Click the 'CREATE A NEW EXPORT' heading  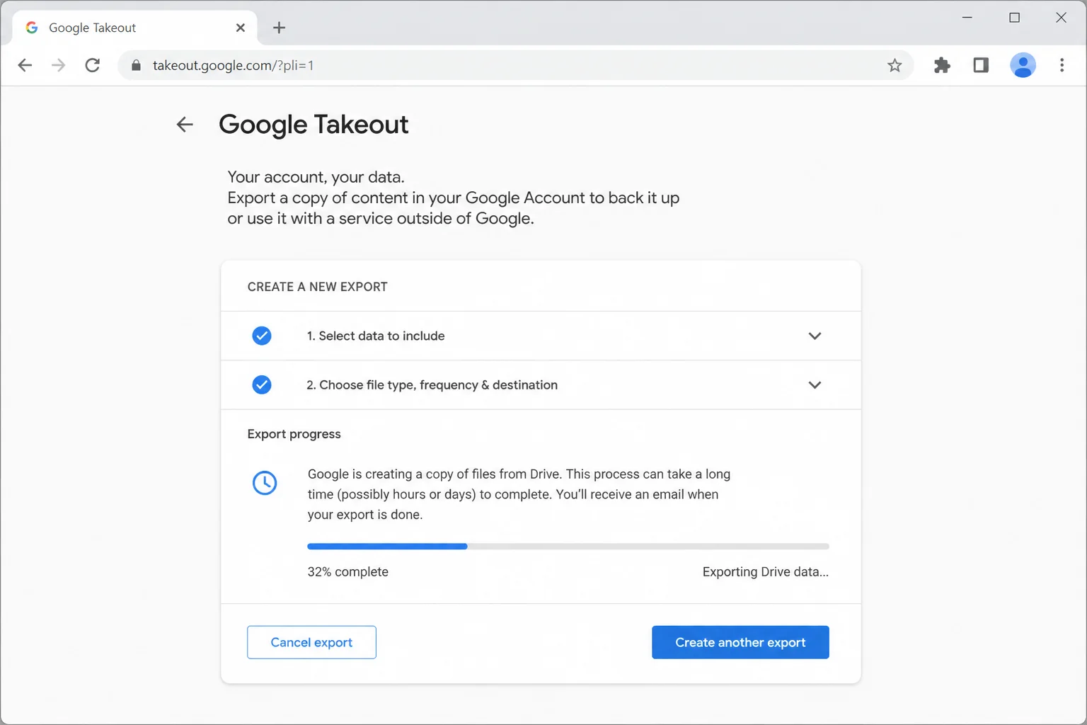click(317, 287)
